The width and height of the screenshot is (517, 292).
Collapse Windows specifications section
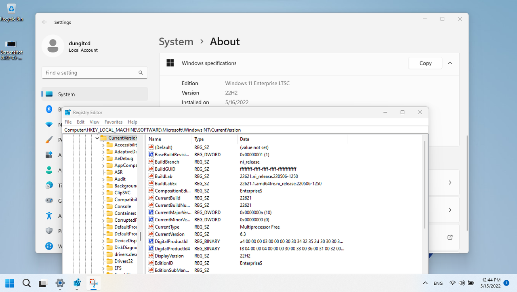click(450, 63)
